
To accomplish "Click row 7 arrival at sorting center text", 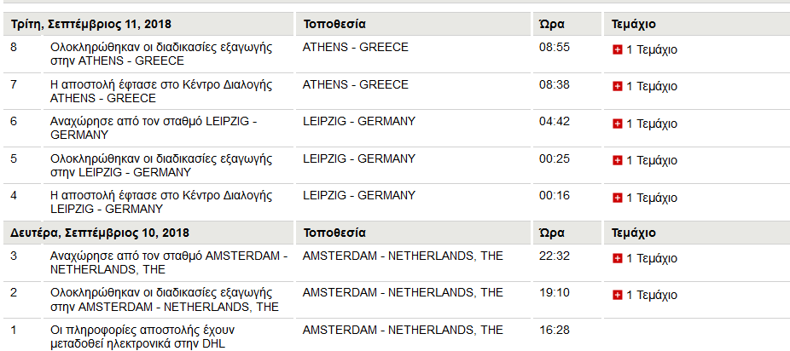I will coord(161,91).
